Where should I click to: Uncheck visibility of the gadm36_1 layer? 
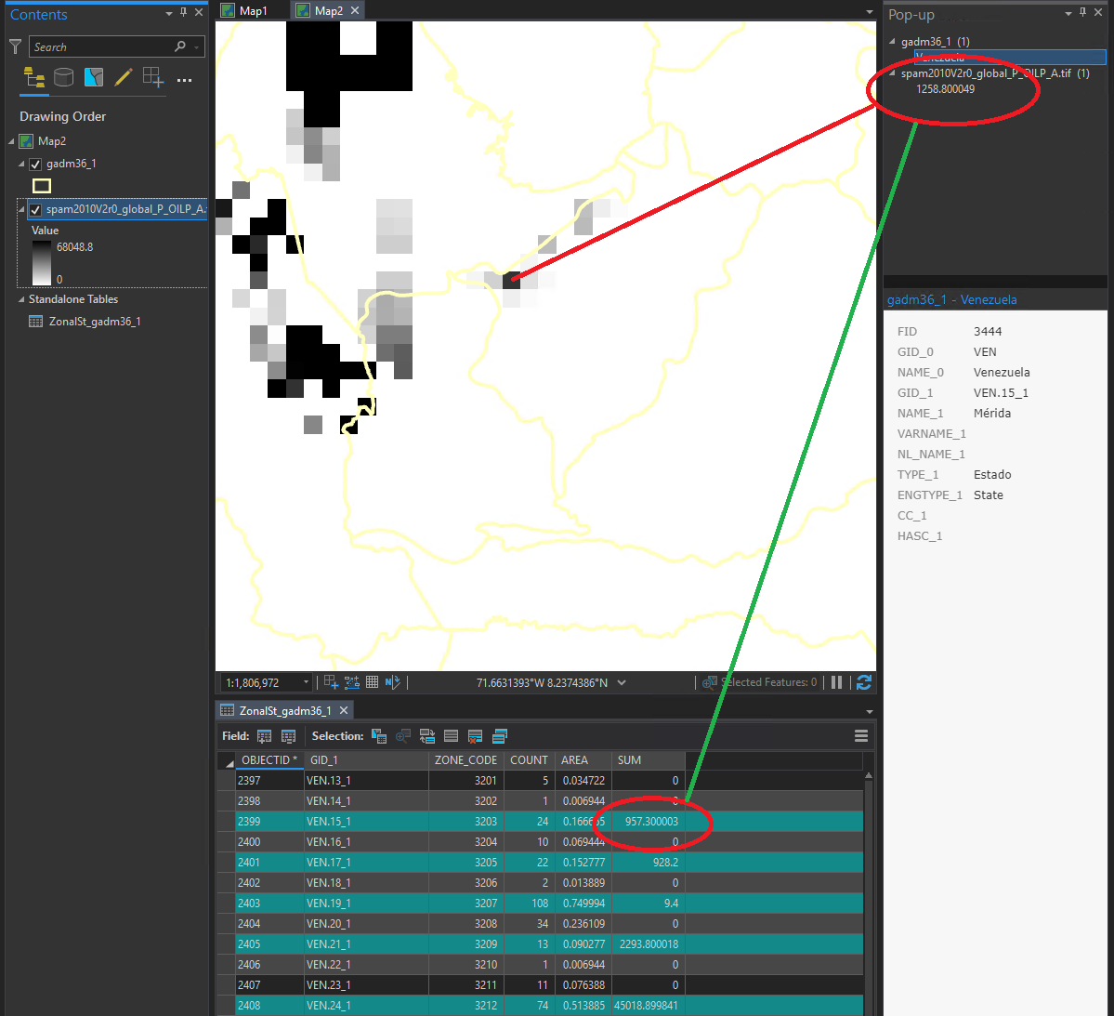point(34,163)
